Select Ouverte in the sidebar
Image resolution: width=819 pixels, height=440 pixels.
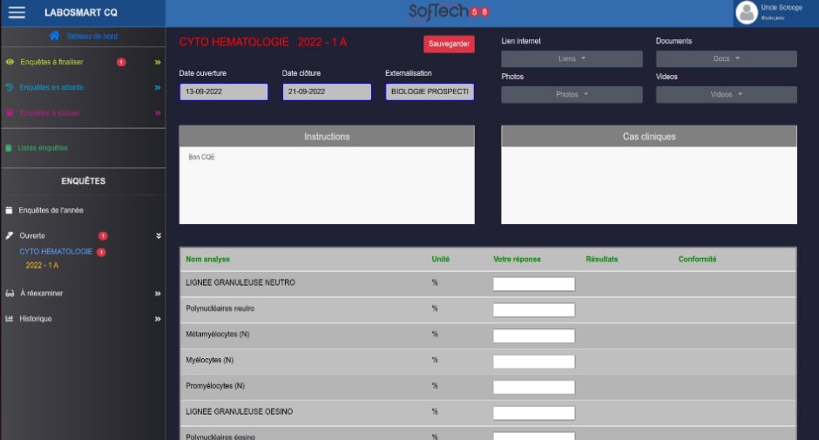32,235
